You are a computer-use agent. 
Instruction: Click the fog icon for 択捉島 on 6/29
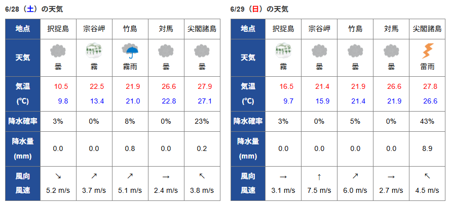283,51
